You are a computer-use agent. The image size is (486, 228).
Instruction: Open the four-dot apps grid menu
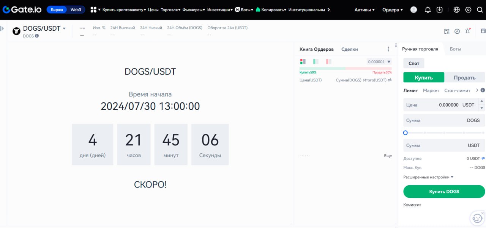(93, 9)
